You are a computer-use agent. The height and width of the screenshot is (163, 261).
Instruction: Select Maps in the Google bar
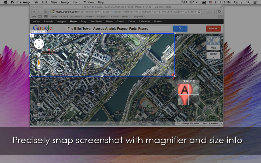pos(73,22)
